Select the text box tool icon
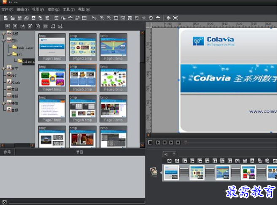Screen dimensions: 278x205 [x=130, y=18]
